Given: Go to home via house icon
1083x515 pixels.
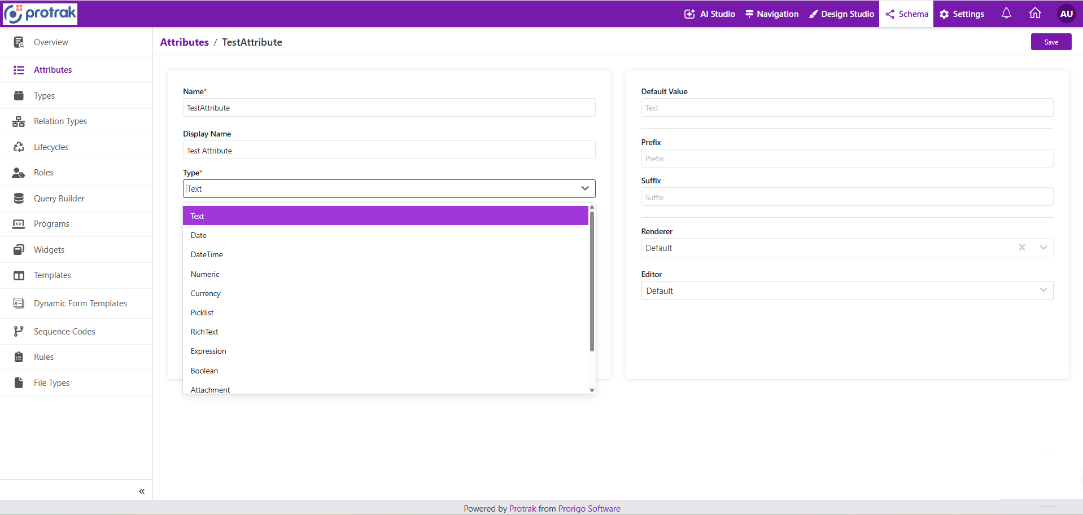Looking at the screenshot, I should (x=1035, y=14).
